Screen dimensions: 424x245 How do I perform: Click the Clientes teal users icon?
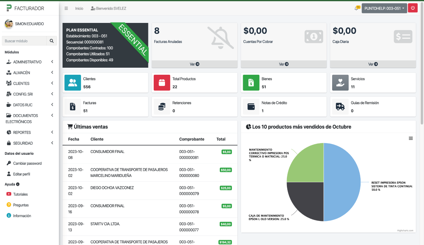(x=73, y=83)
